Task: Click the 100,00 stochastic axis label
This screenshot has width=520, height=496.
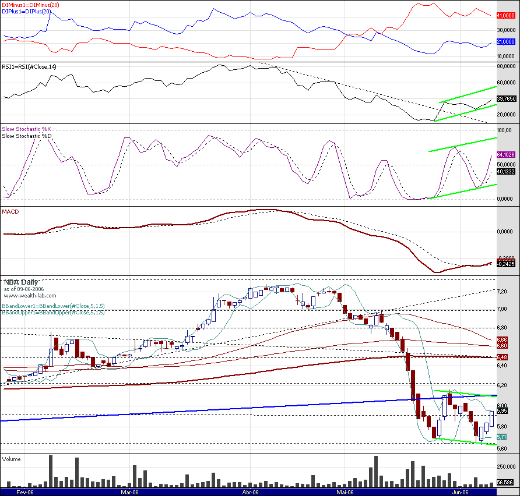Action: (504, 130)
